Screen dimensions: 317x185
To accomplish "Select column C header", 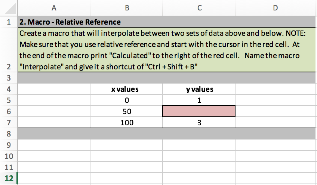I will (x=199, y=8).
